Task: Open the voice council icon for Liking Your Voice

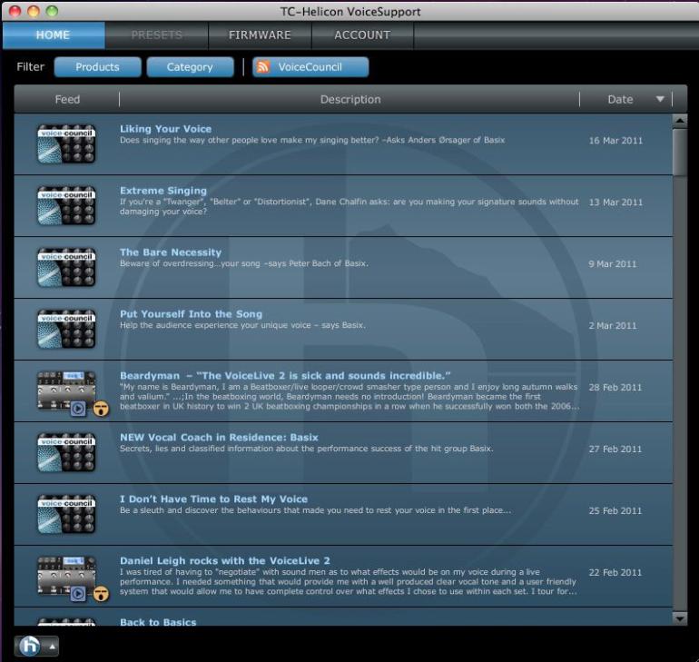Action: [x=66, y=143]
